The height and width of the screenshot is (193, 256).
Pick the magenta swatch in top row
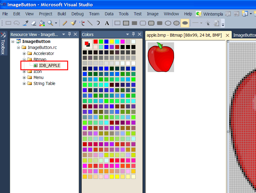122,41
